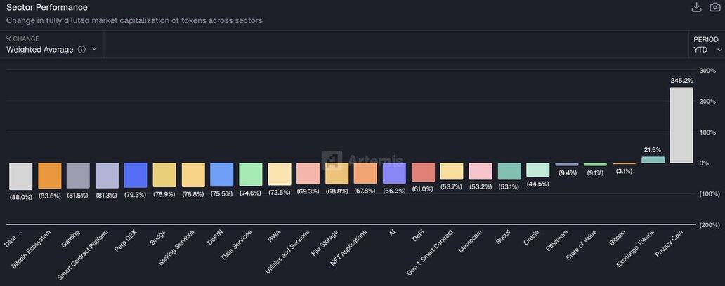The image size is (725, 286).
Task: Click the teal Social sector bar
Action: (x=509, y=172)
